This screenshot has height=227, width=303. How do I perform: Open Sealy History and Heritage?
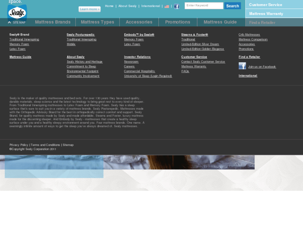[x=85, y=62]
